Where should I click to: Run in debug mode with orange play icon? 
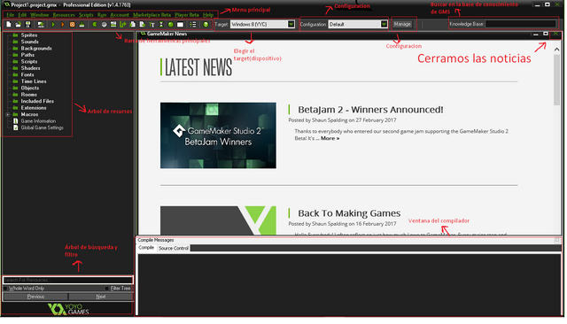[63, 25]
